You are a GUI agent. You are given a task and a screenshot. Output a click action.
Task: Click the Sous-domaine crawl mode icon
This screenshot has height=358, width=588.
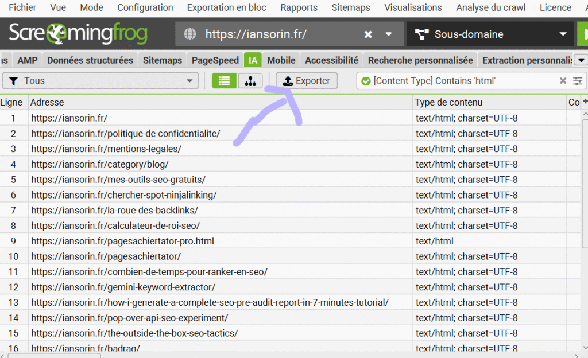pos(422,34)
